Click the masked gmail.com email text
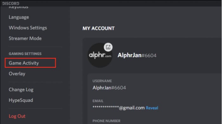The height and width of the screenshot is (124, 222). point(119,108)
